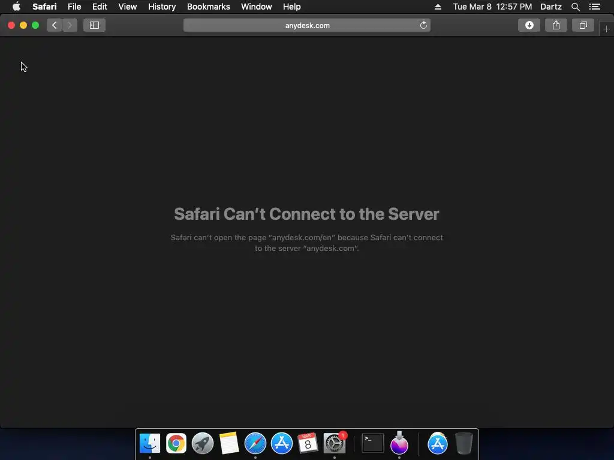
Task: Open the File menu
Action: [74, 7]
